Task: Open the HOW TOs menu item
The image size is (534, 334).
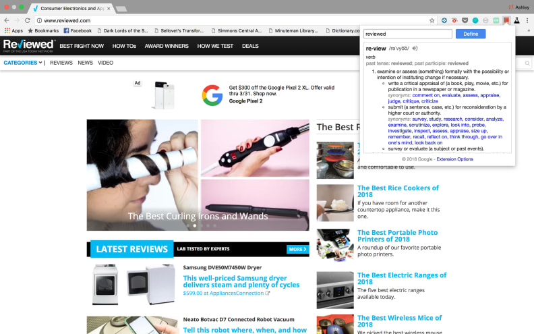Action: pos(124,46)
